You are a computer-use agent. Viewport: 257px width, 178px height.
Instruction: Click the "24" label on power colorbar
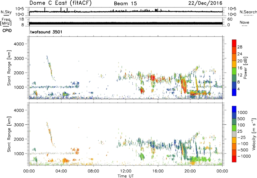240,54
